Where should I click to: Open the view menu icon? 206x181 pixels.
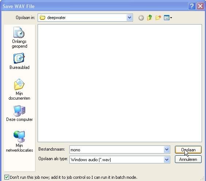coord(168,18)
